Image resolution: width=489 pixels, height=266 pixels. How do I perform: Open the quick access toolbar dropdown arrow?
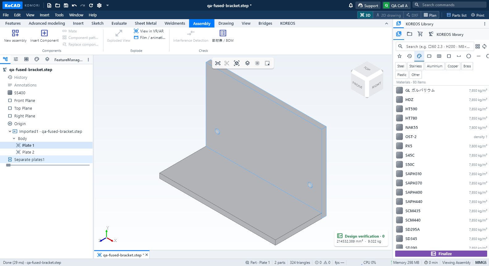(x=107, y=5)
